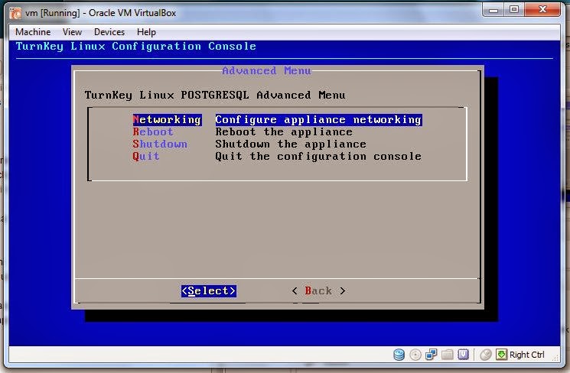570x373 pixels.
Task: Open the Help menu
Action: click(x=146, y=32)
